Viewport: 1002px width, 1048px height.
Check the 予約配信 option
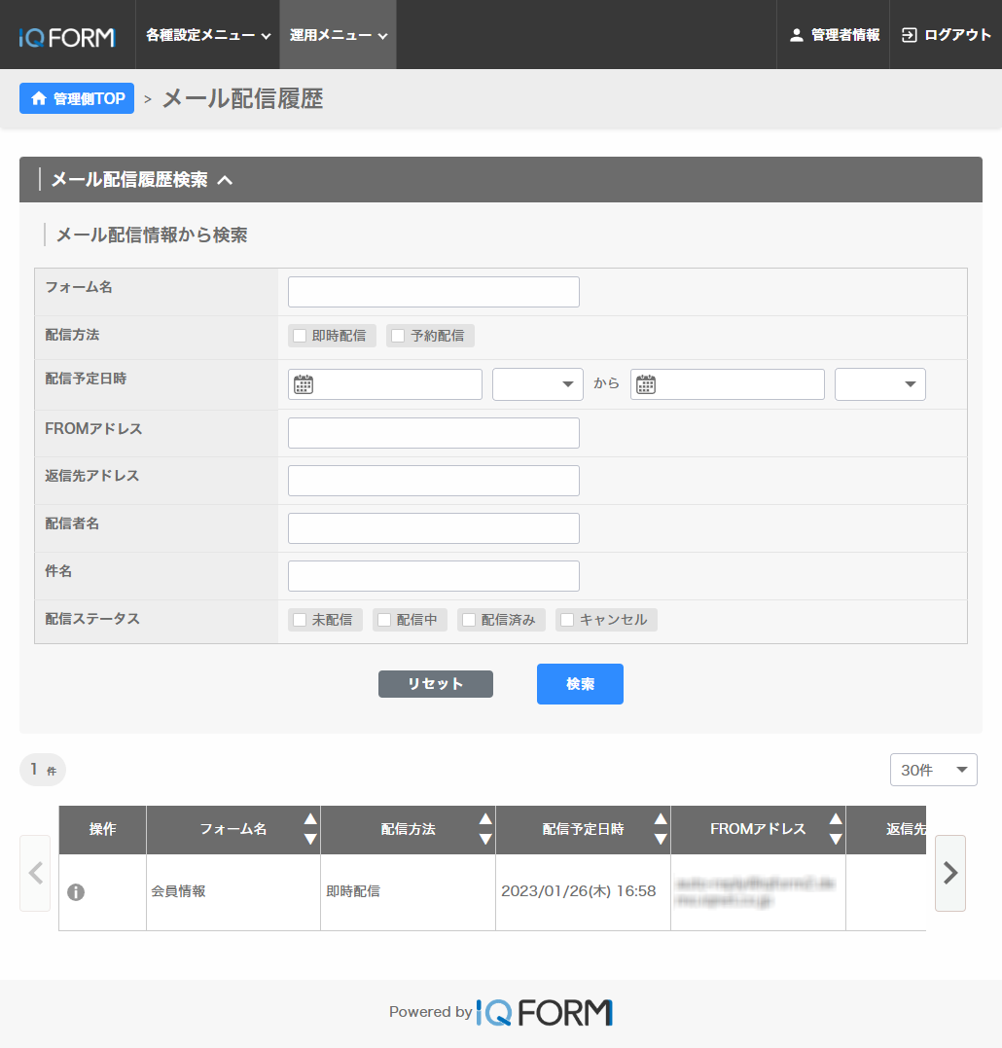pos(398,337)
